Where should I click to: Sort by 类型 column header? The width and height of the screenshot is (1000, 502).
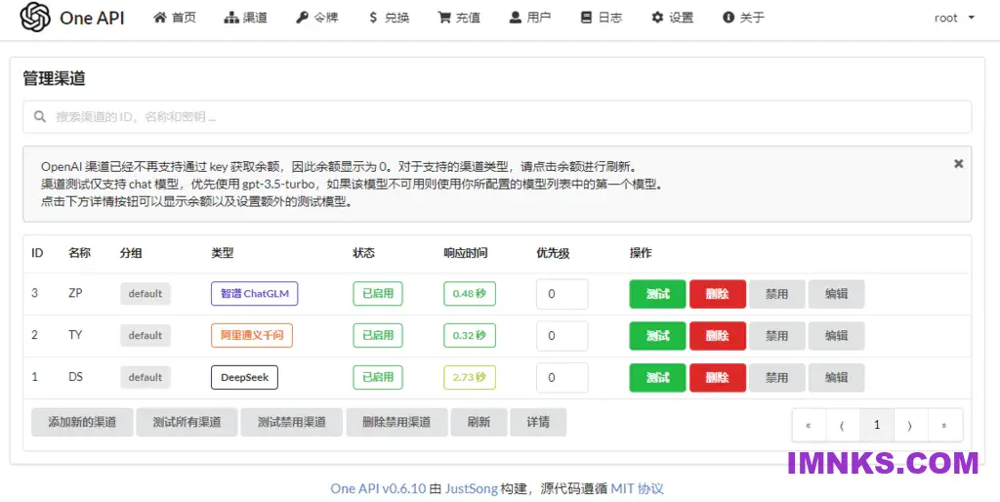pyautogui.click(x=222, y=253)
